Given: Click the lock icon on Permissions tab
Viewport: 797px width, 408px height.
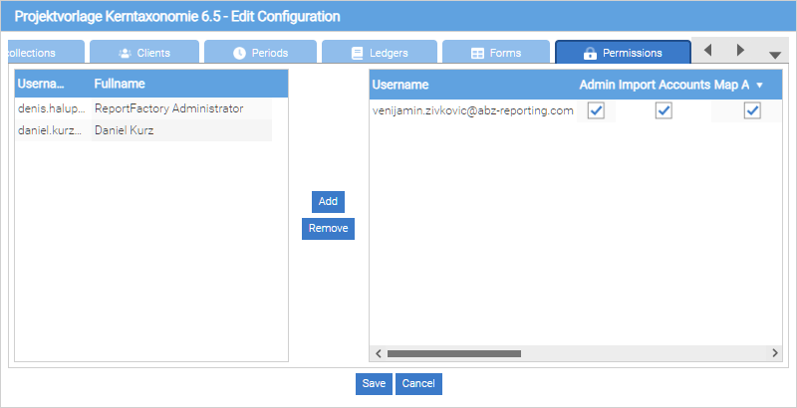Looking at the screenshot, I should tap(590, 53).
